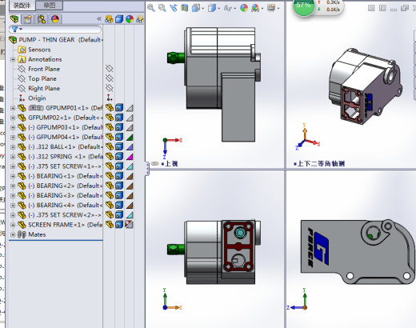Open Edit Appearance color ball in view toolbar

(x=244, y=8)
